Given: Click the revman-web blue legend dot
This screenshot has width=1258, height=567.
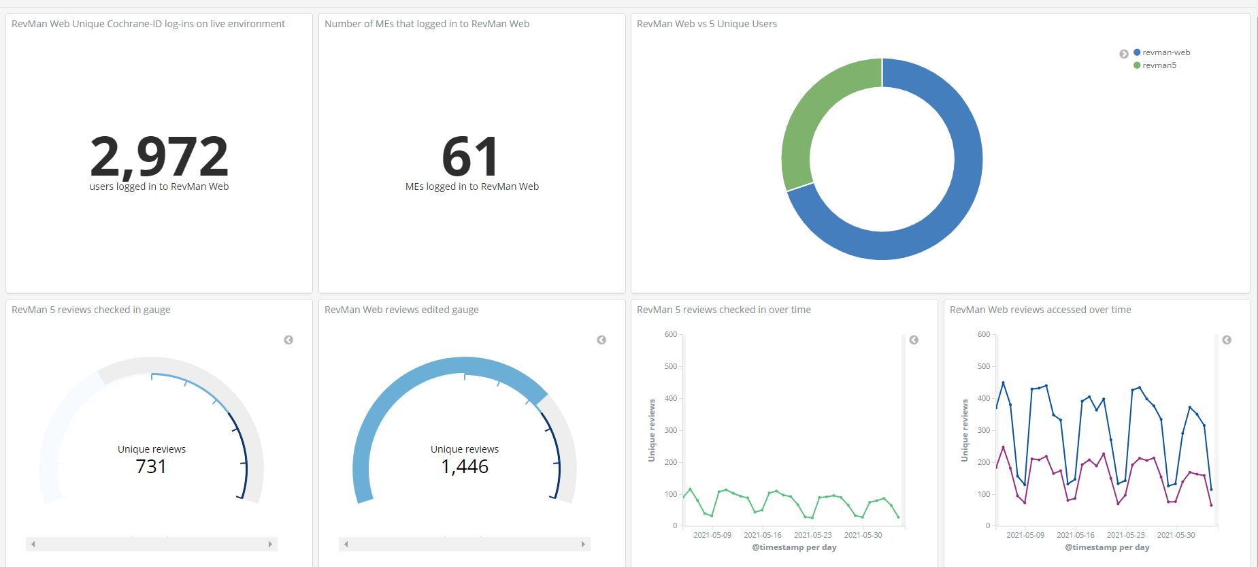Looking at the screenshot, I should (1137, 52).
